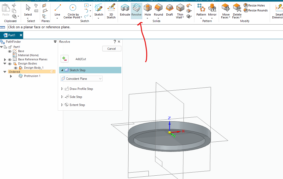The width and height of the screenshot is (283, 179).
Task: Open the Move Faces dropdown arrow
Action: [x=230, y=17]
